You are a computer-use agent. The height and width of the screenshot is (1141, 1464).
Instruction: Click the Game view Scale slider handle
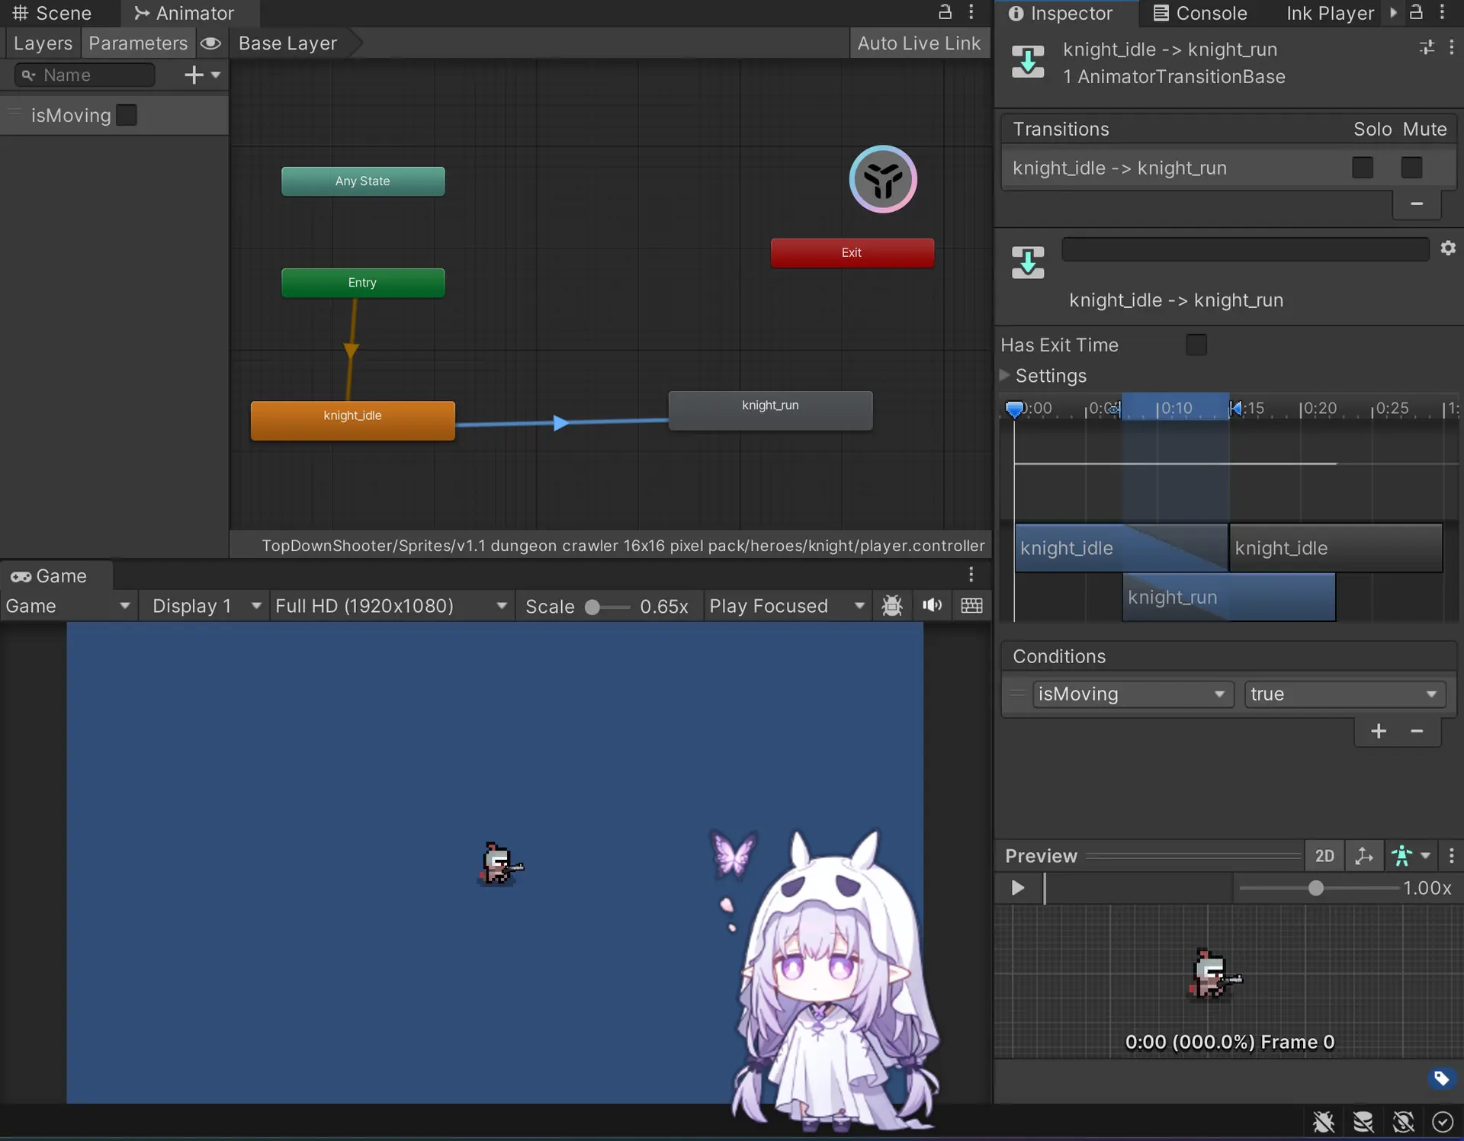click(592, 607)
